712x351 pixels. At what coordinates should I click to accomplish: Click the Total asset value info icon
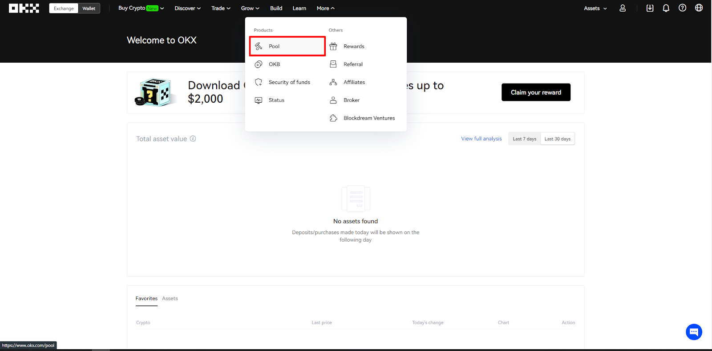coord(193,139)
